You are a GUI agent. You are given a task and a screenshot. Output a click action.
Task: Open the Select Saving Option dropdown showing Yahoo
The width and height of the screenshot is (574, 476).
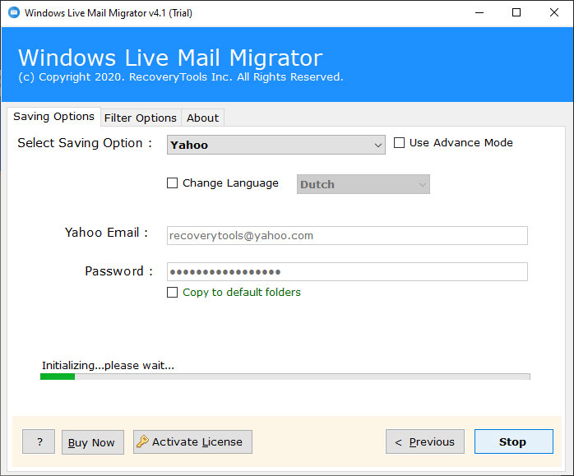point(276,145)
